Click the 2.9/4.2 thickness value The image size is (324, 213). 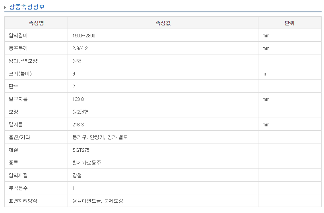pos(80,48)
